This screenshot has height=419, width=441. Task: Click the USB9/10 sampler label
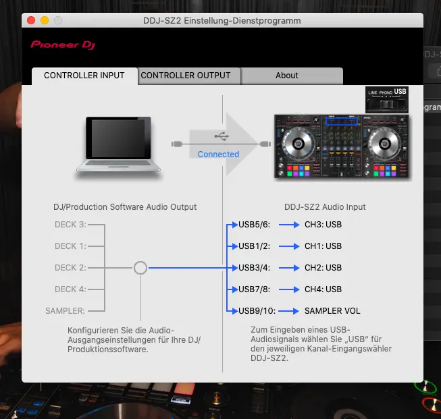pos(256,311)
